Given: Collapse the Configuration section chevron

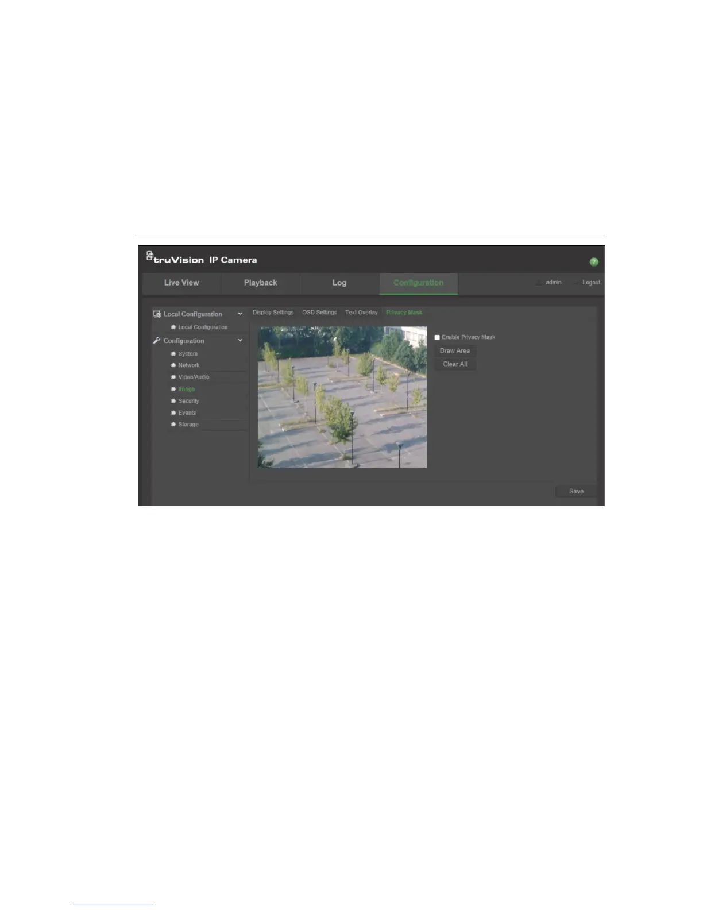Looking at the screenshot, I should click(x=240, y=341).
